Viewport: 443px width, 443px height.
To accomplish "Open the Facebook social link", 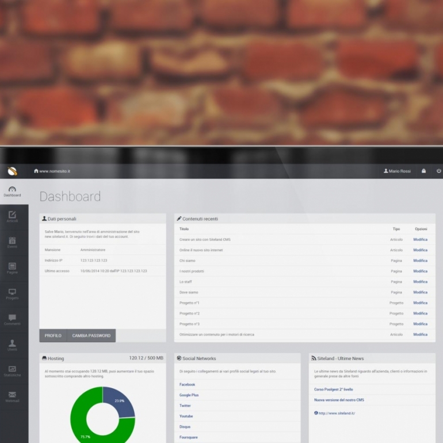I will (187, 384).
